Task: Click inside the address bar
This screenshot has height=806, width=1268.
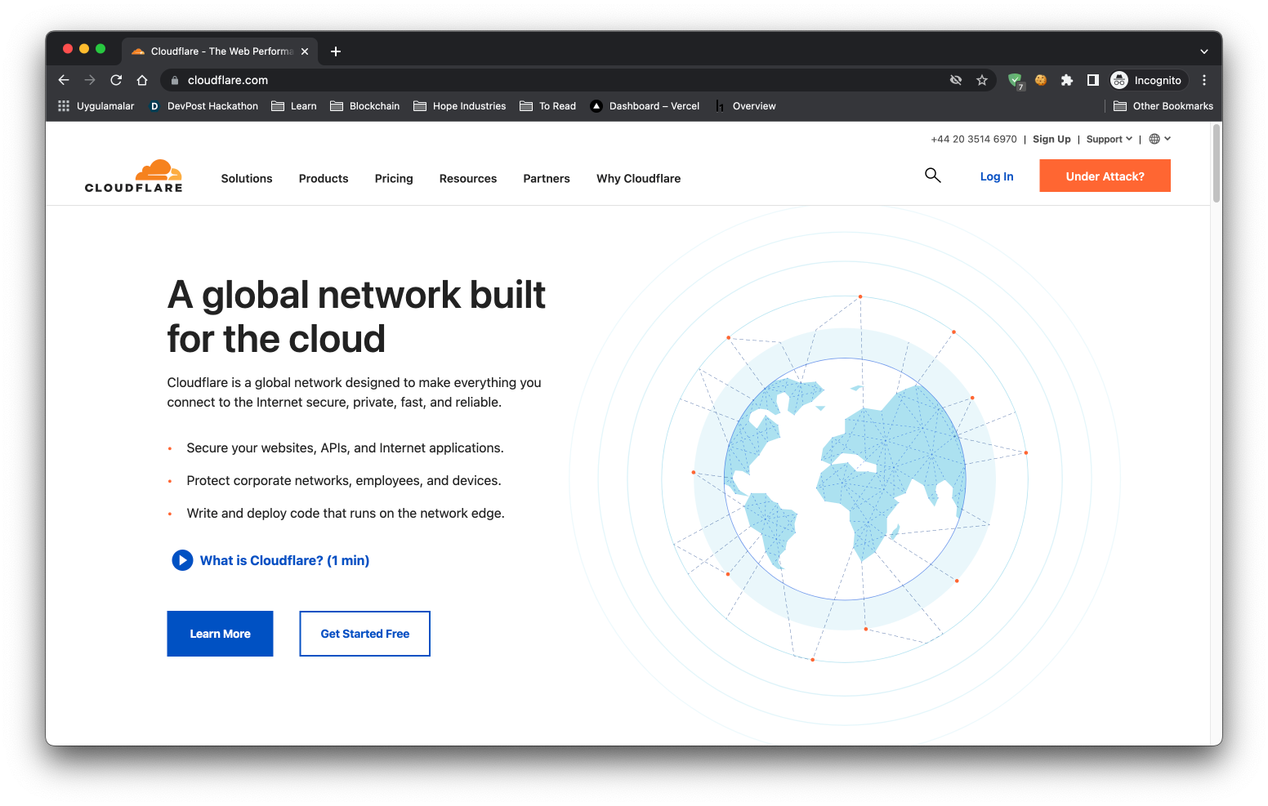Action: pyautogui.click(x=490, y=80)
